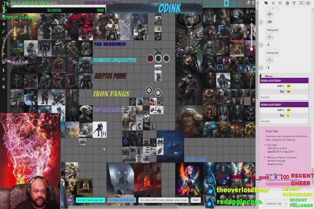Click the avatar beside the 20 roll

pyautogui.click(x=261, y=21)
